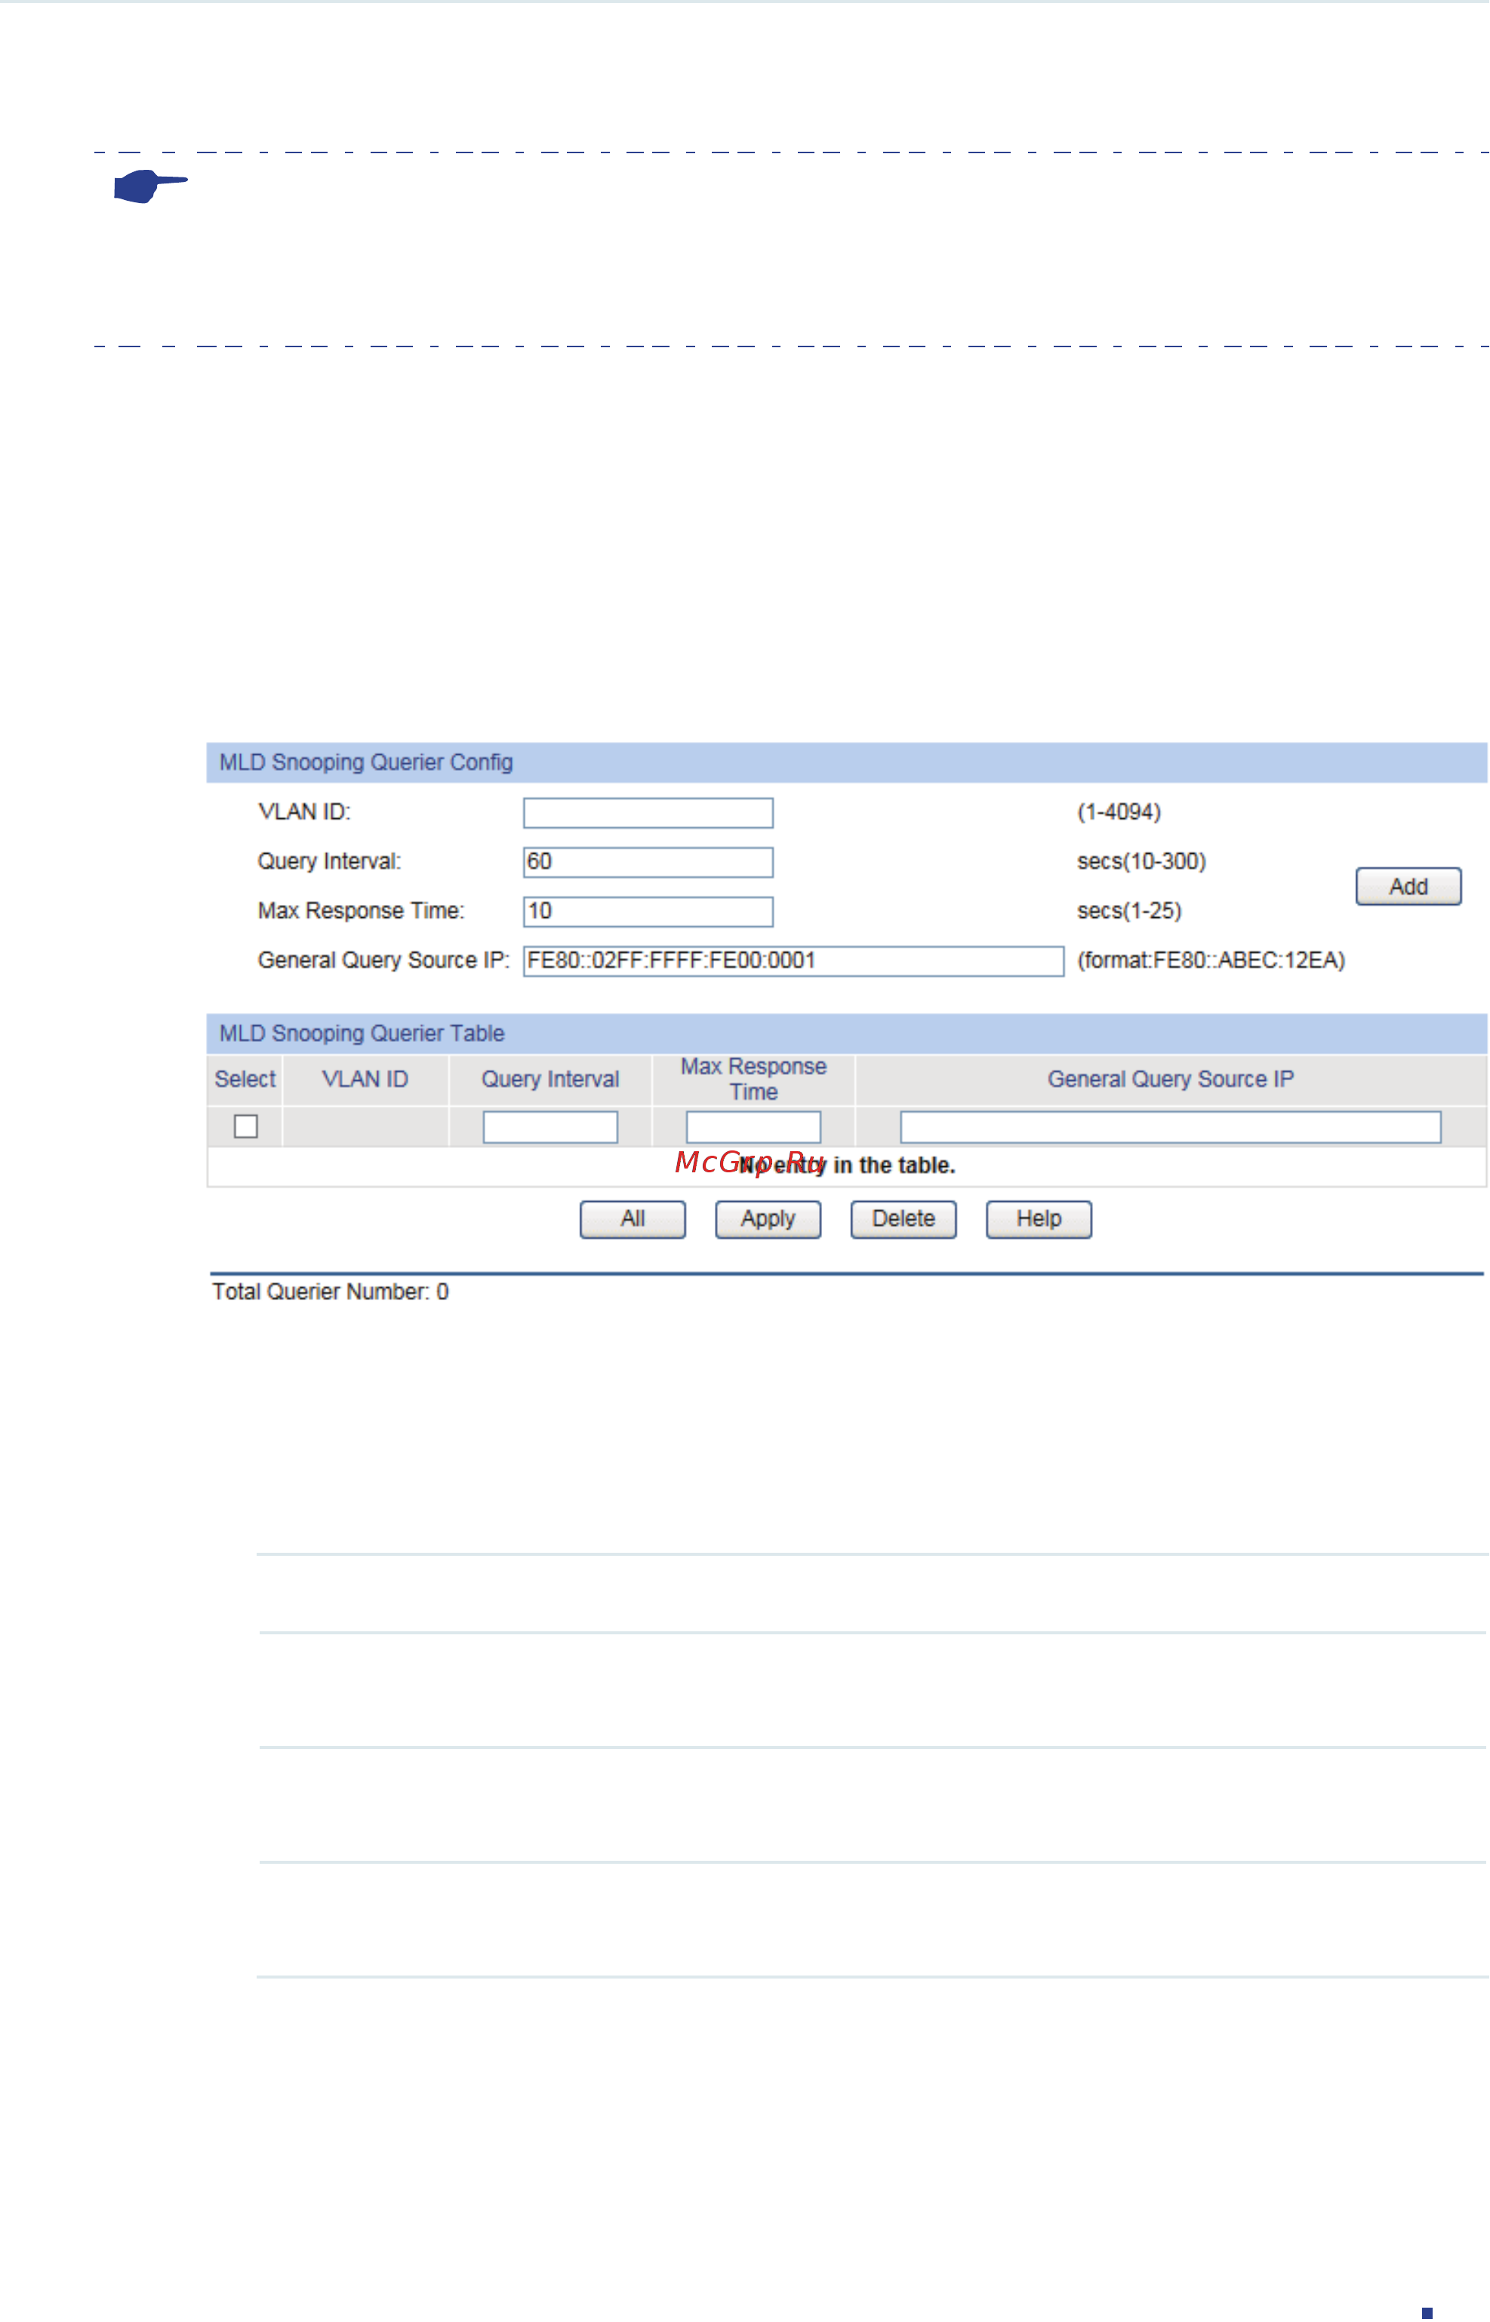Click the VLAN ID input field
This screenshot has width=1490, height=2322.
(648, 813)
